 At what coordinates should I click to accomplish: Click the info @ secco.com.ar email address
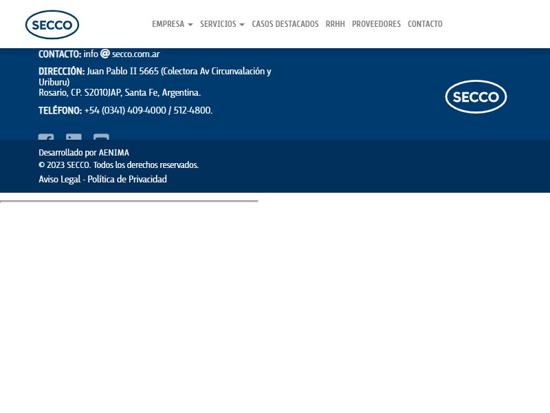click(122, 54)
